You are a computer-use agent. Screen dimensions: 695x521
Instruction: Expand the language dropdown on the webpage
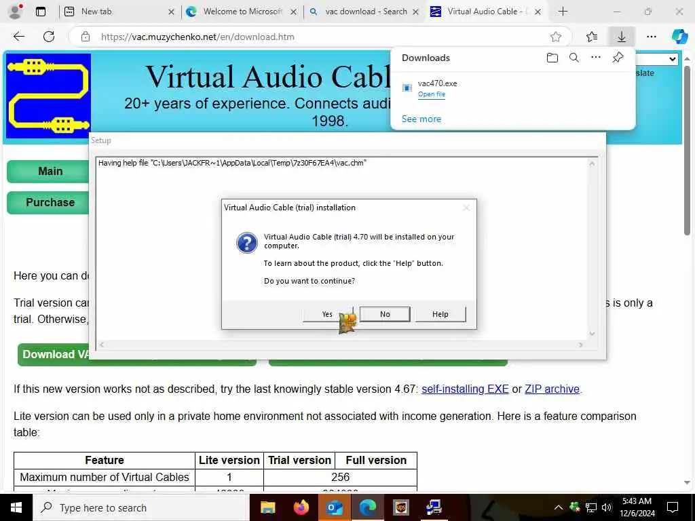[x=657, y=59]
